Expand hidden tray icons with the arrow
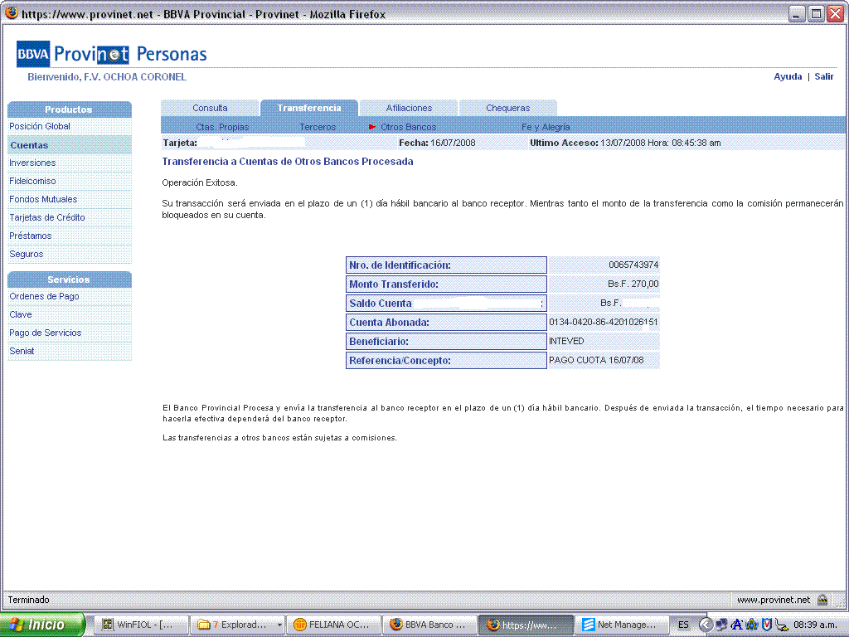The width and height of the screenshot is (849, 637). (x=705, y=625)
